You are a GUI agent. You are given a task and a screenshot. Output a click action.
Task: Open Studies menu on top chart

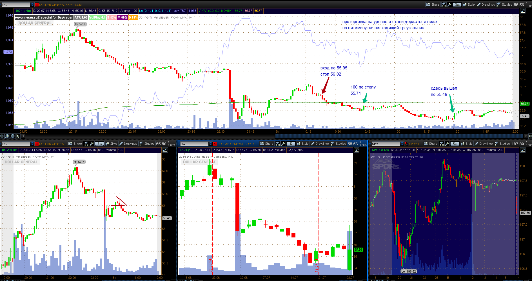click(x=505, y=4)
